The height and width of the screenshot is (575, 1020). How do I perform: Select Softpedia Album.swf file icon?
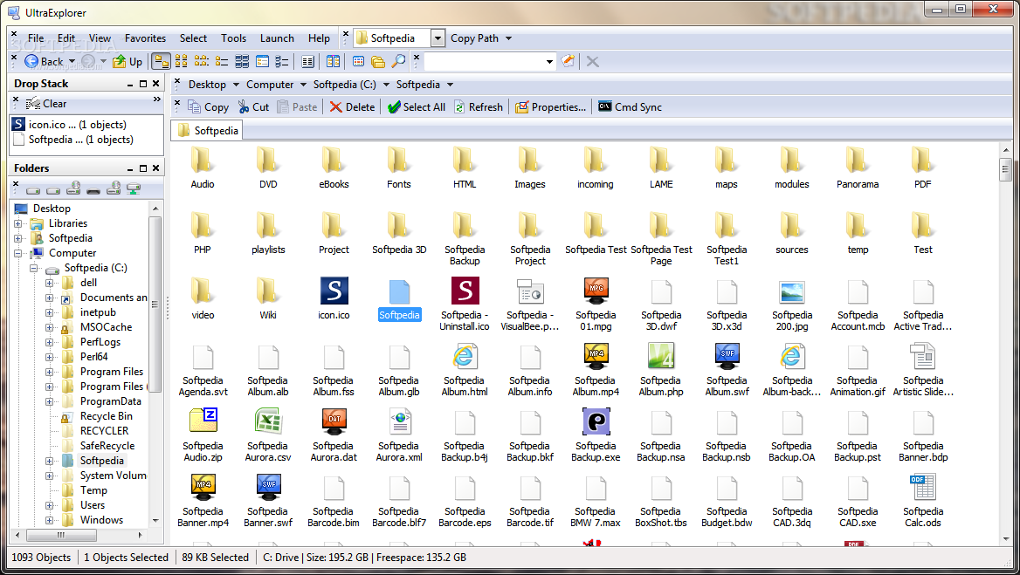(727, 356)
